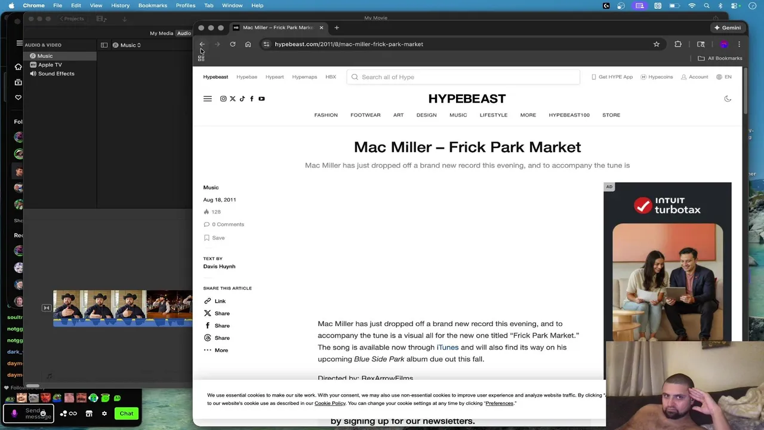Open Chrome's home page button

[x=248, y=44]
